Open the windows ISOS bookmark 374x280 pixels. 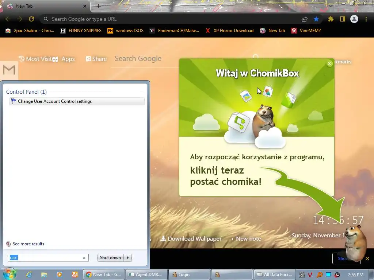pyautogui.click(x=126, y=31)
